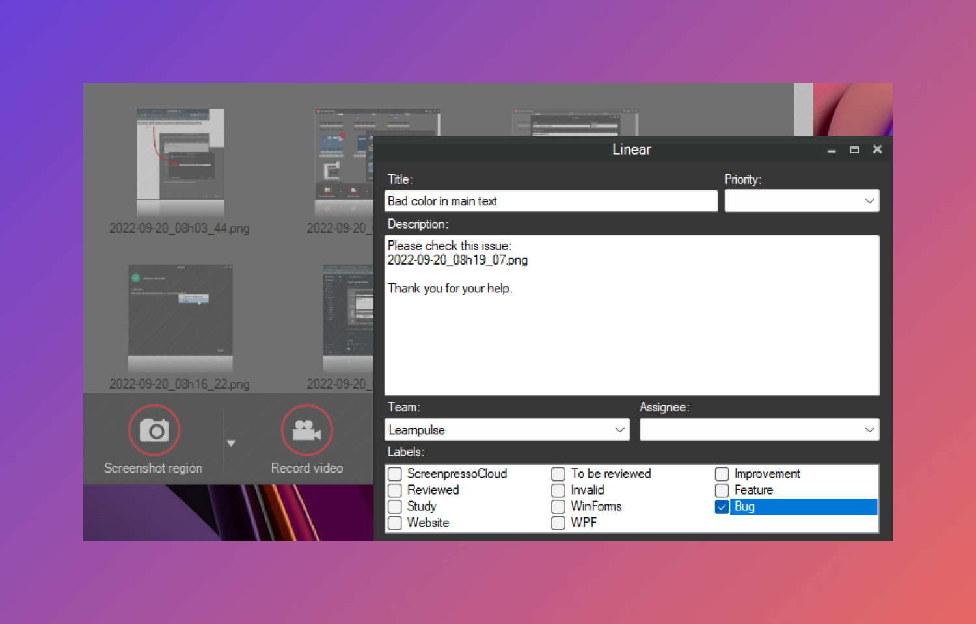The image size is (976, 624).
Task: Select thumbnail 2022-09-20_08h16_22.png
Action: [180, 318]
